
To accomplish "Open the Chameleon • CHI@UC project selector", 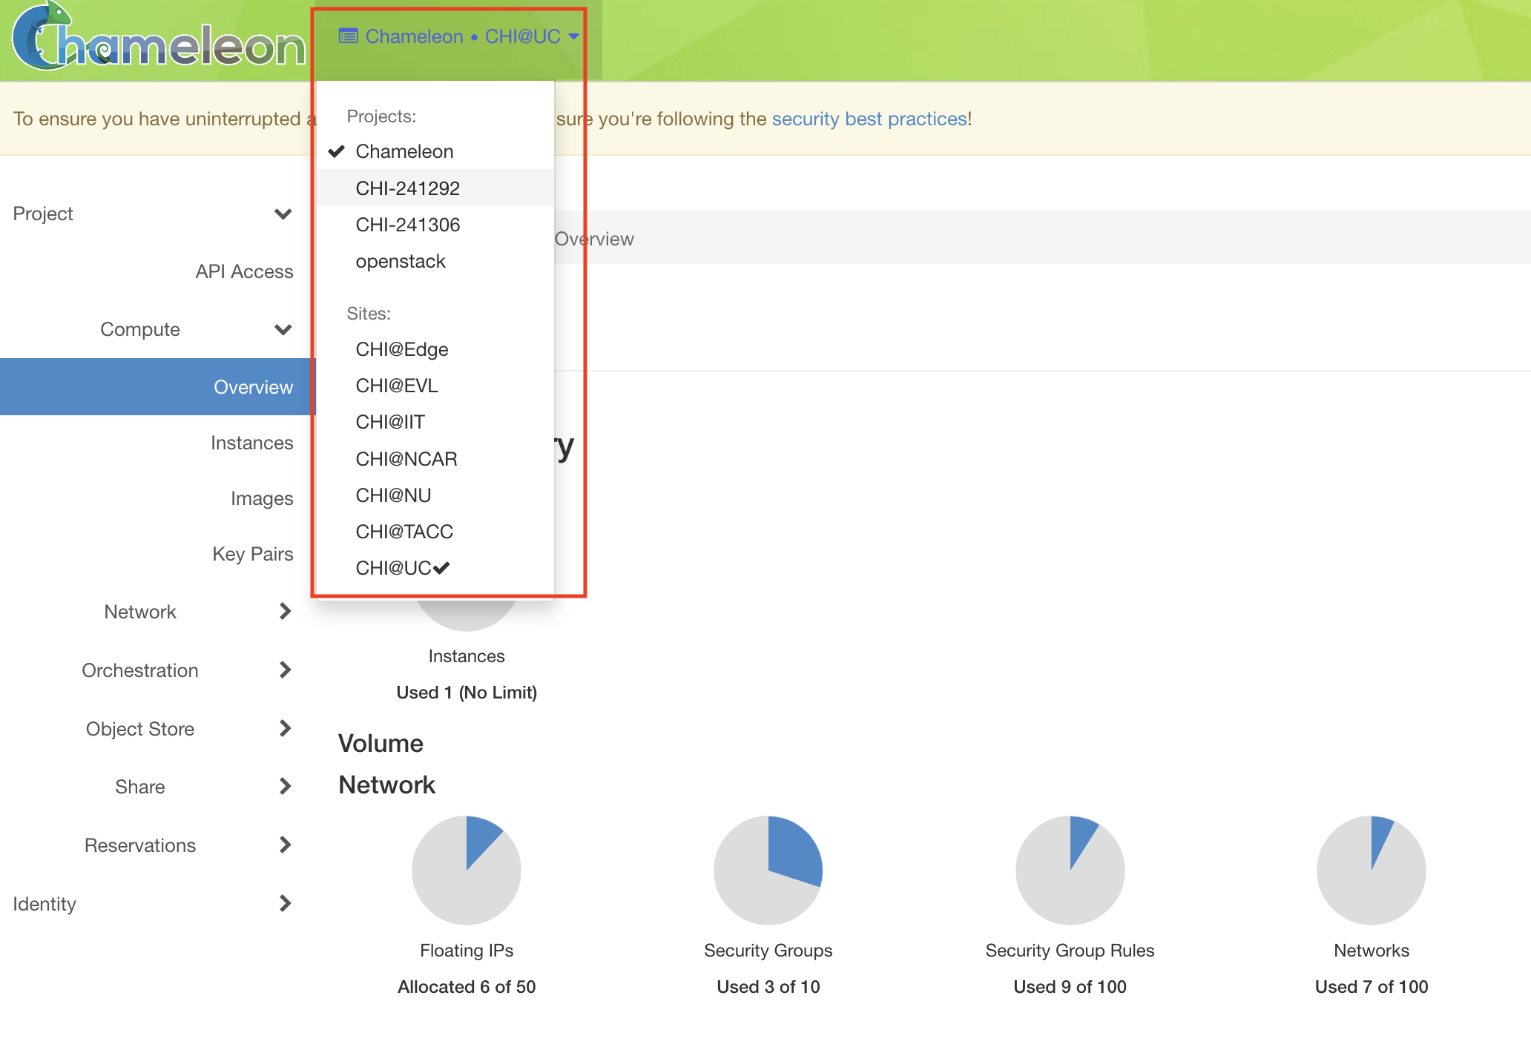I will [x=458, y=36].
